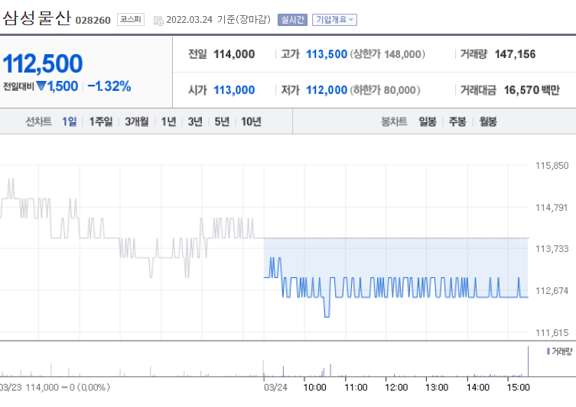Image resolution: width=576 pixels, height=407 pixels.
Task: Click the 전일 value 114,000
Action: tap(234, 54)
